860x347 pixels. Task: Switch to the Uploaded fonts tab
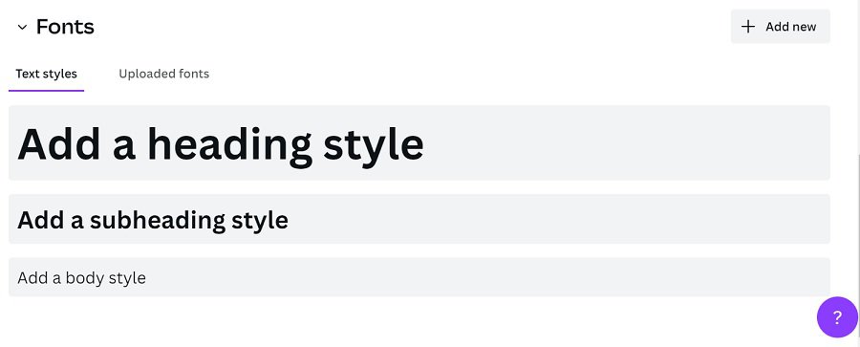tap(164, 74)
